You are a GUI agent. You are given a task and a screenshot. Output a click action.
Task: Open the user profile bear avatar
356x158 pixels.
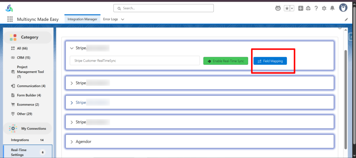(343, 8)
